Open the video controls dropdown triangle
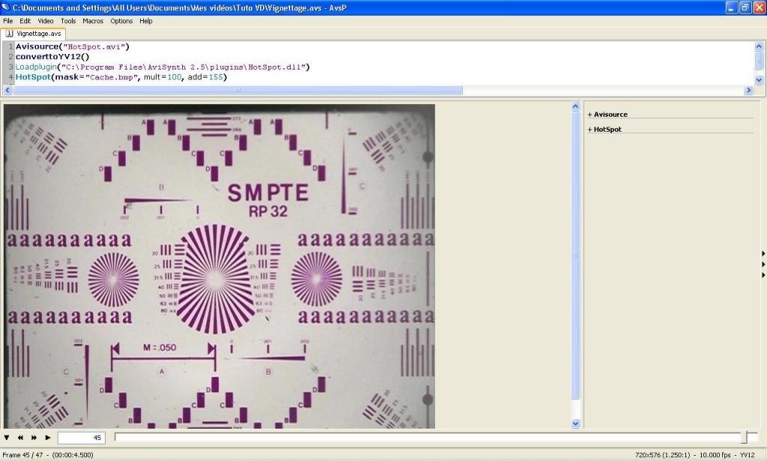This screenshot has width=767, height=461. click(7, 438)
